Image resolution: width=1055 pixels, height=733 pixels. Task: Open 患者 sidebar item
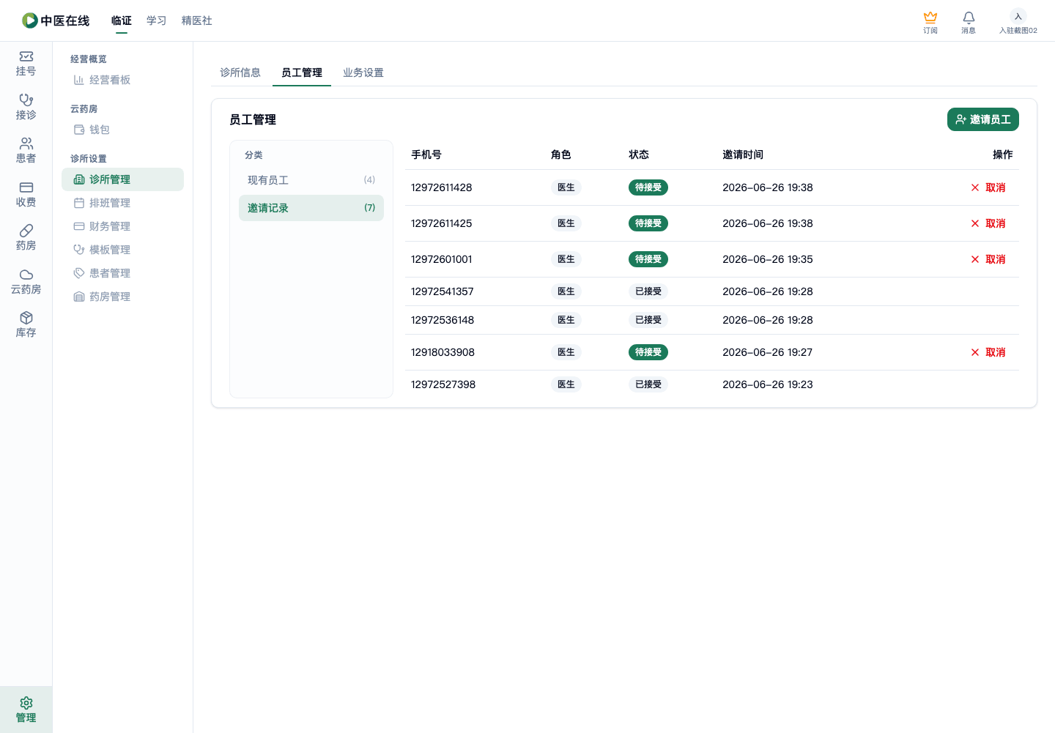pyautogui.click(x=26, y=151)
